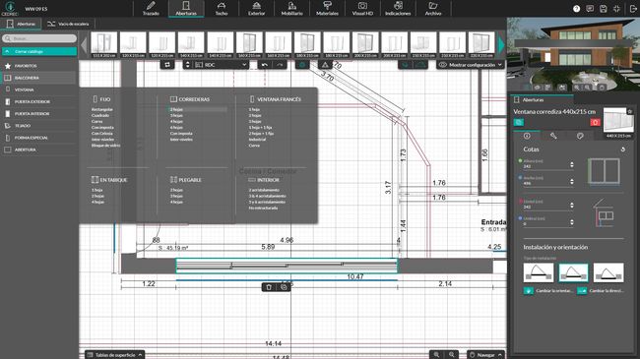Toggle the Mostrar configuración eye option

click(471, 65)
